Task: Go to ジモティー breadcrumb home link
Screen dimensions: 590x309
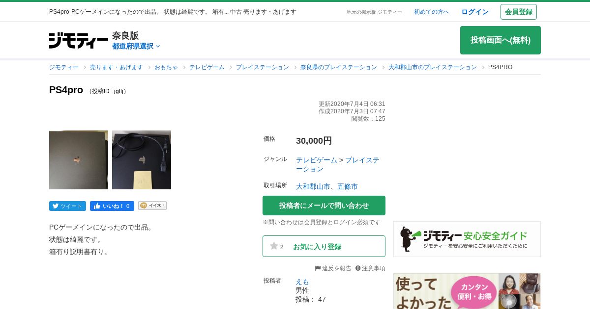Action: [x=64, y=67]
